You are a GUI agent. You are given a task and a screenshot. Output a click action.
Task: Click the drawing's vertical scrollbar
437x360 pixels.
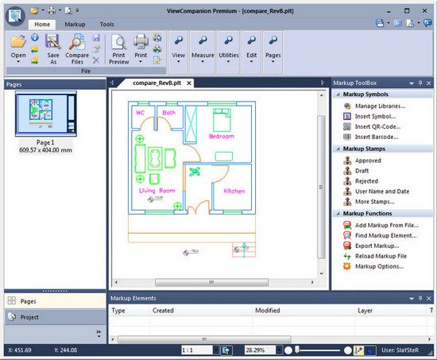(x=321, y=187)
